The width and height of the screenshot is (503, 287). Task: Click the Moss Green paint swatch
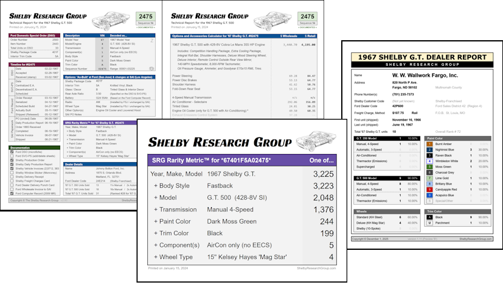[429, 167]
